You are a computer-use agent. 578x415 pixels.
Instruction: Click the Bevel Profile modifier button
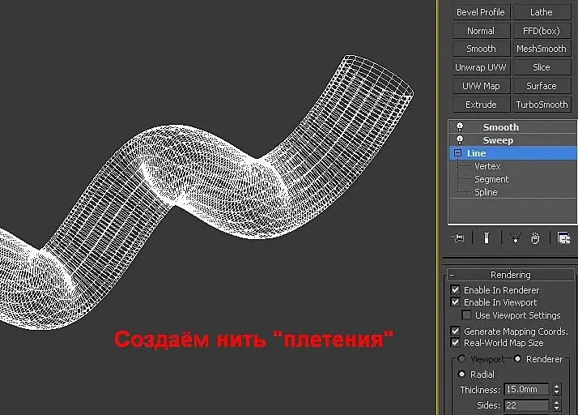pyautogui.click(x=481, y=12)
